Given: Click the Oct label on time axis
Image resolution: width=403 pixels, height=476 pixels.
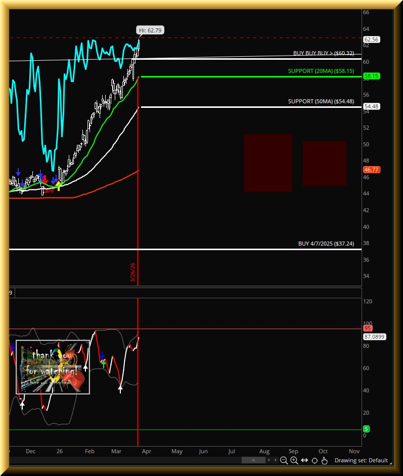Looking at the screenshot, I should [x=323, y=451].
